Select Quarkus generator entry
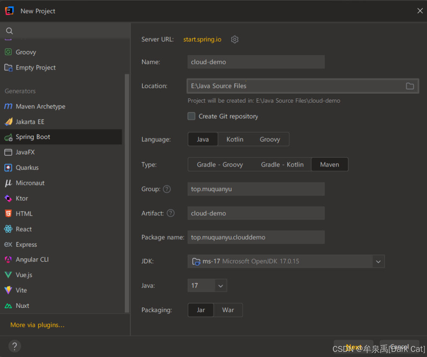427x357 pixels. coord(61,167)
